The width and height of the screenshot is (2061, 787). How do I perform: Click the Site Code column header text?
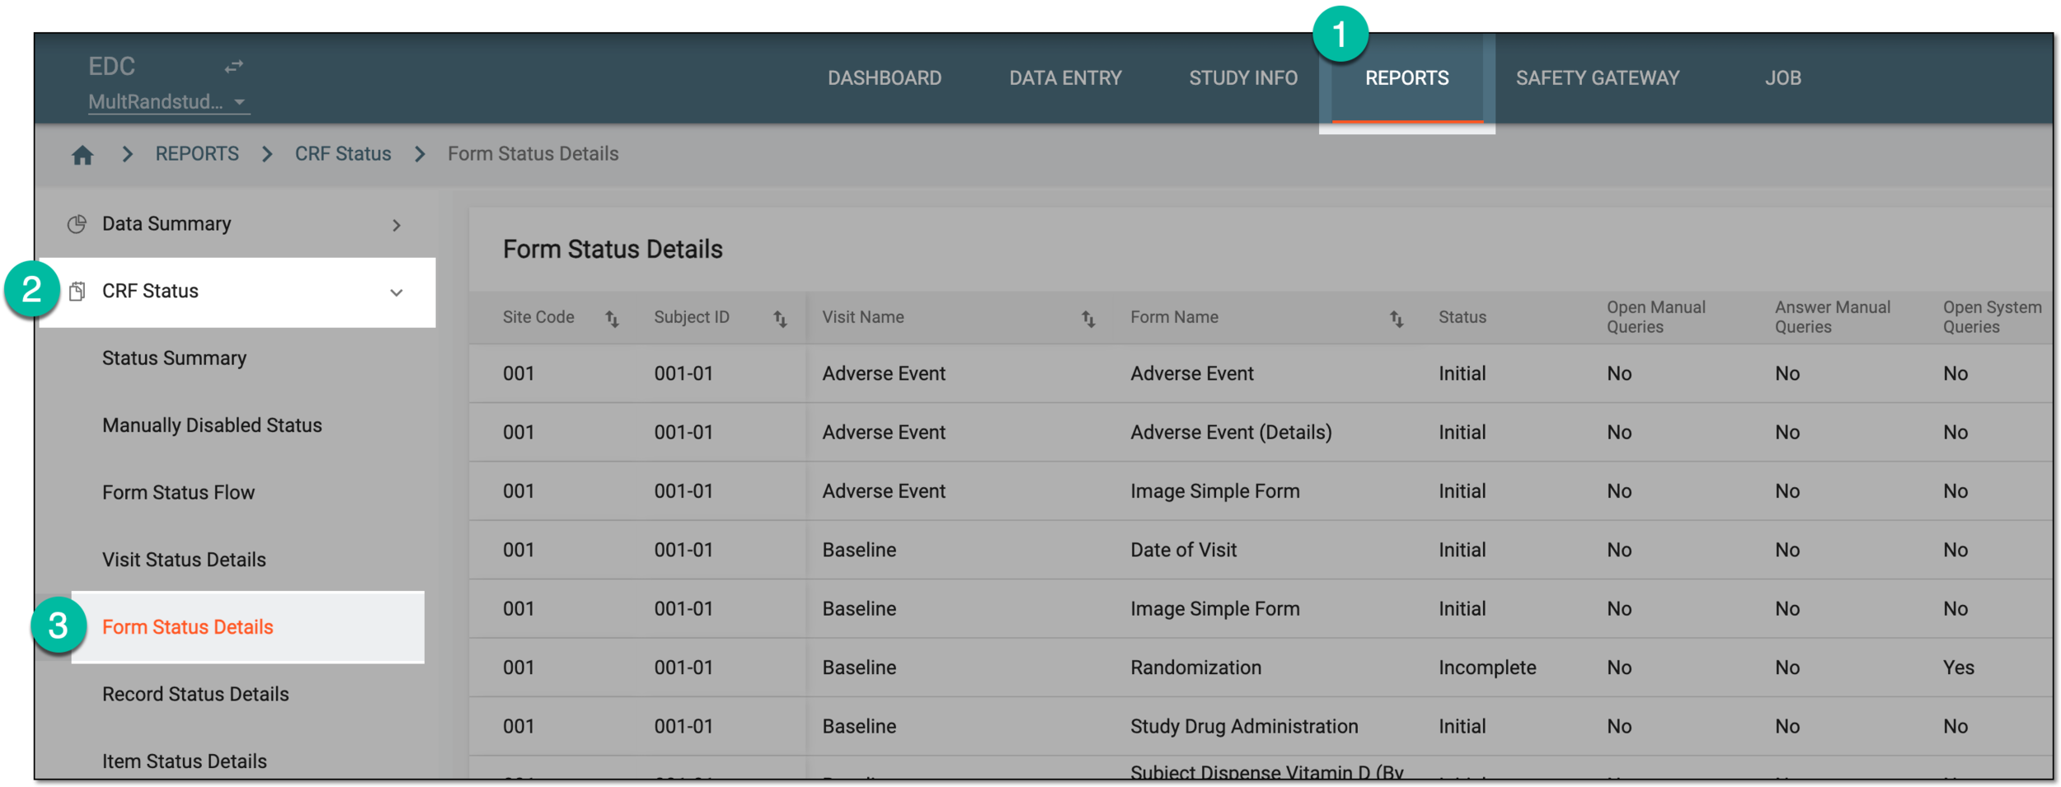point(538,317)
